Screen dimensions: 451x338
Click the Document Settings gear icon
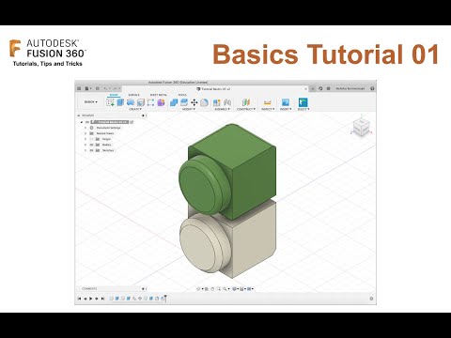point(91,128)
